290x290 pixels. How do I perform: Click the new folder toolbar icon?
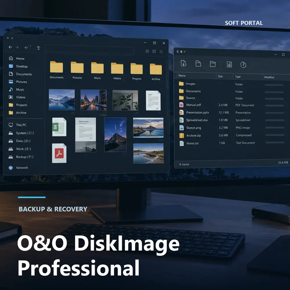coord(213,64)
